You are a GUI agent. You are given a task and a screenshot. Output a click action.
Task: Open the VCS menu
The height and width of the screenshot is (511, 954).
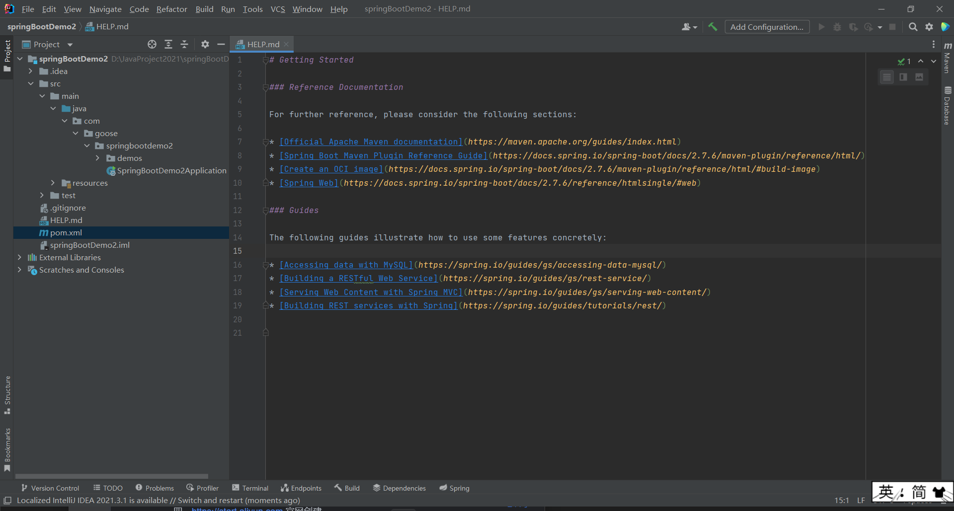pos(278,9)
